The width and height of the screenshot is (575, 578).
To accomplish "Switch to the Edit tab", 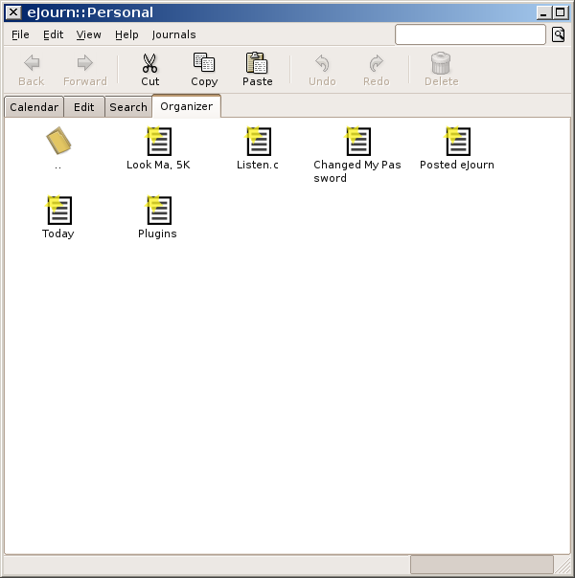I will 84,107.
